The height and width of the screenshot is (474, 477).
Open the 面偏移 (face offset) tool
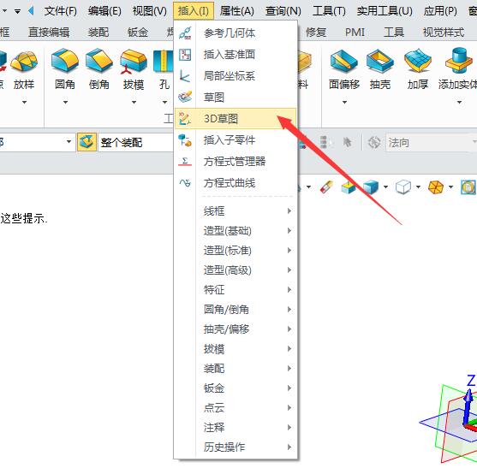click(344, 61)
